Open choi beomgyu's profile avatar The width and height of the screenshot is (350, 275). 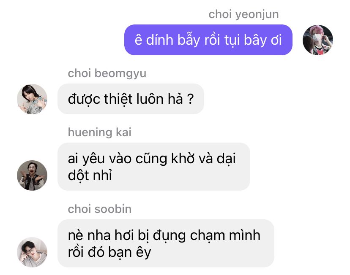pos(32,99)
